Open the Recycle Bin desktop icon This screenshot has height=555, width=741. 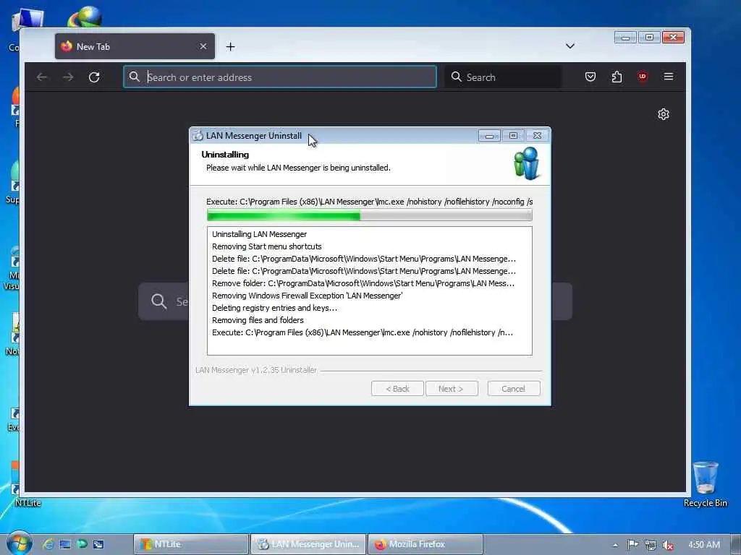[x=705, y=484]
